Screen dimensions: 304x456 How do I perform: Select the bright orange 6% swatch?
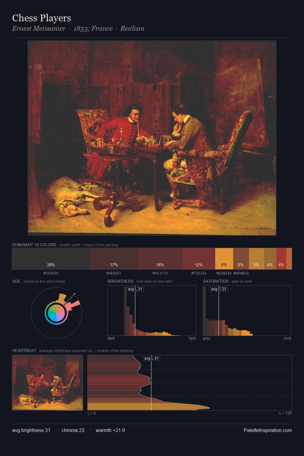(224, 259)
